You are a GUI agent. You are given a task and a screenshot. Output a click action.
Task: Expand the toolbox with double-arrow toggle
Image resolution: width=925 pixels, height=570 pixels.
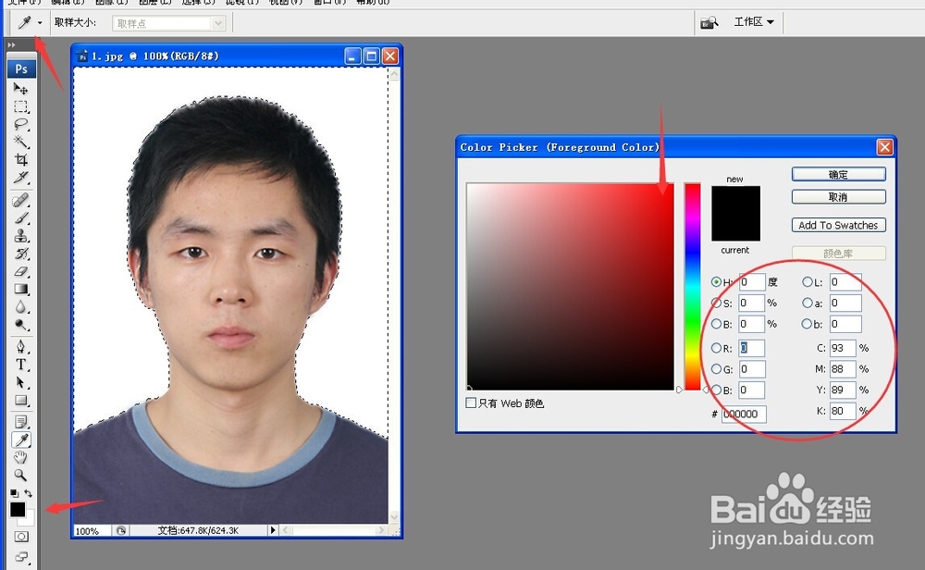pos(11,44)
